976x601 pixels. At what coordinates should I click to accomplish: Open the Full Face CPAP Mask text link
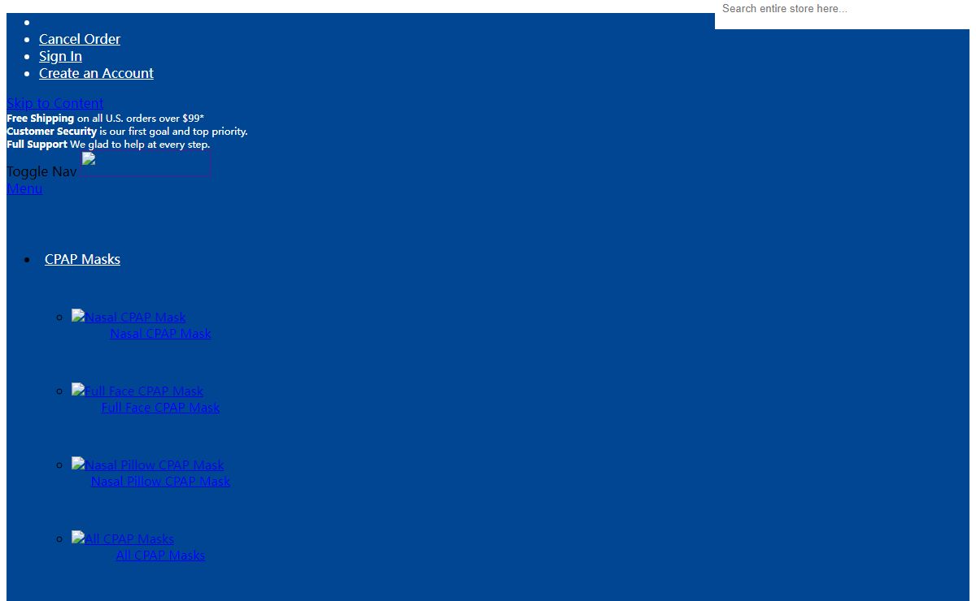coord(160,408)
